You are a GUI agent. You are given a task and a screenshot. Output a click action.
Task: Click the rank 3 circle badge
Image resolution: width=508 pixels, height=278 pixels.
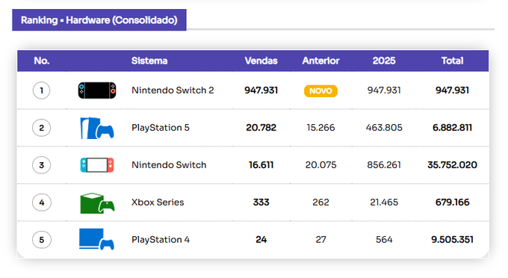pyautogui.click(x=42, y=165)
